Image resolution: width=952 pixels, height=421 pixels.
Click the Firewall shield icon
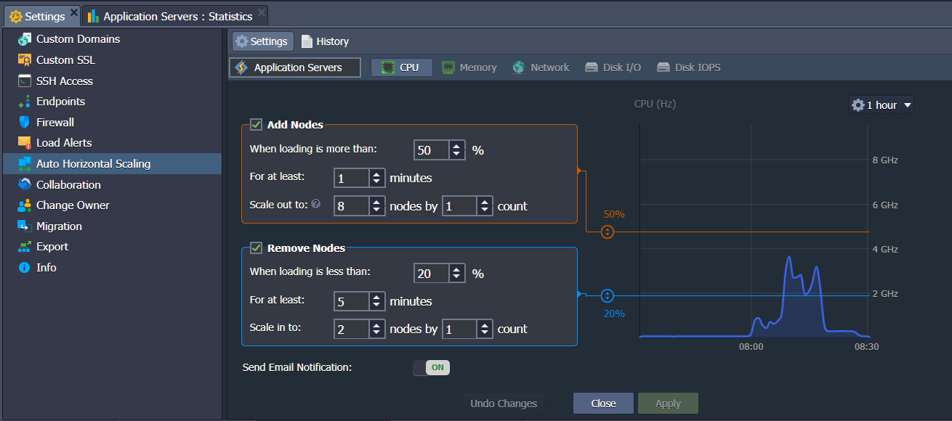(x=25, y=123)
